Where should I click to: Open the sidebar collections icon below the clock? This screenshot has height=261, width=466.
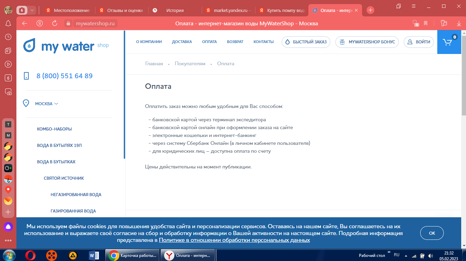coord(8,51)
